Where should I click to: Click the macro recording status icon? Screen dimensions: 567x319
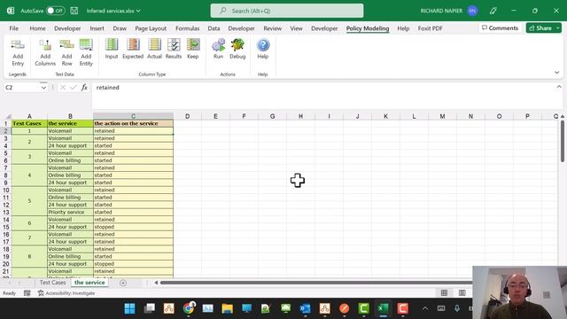coord(27,293)
